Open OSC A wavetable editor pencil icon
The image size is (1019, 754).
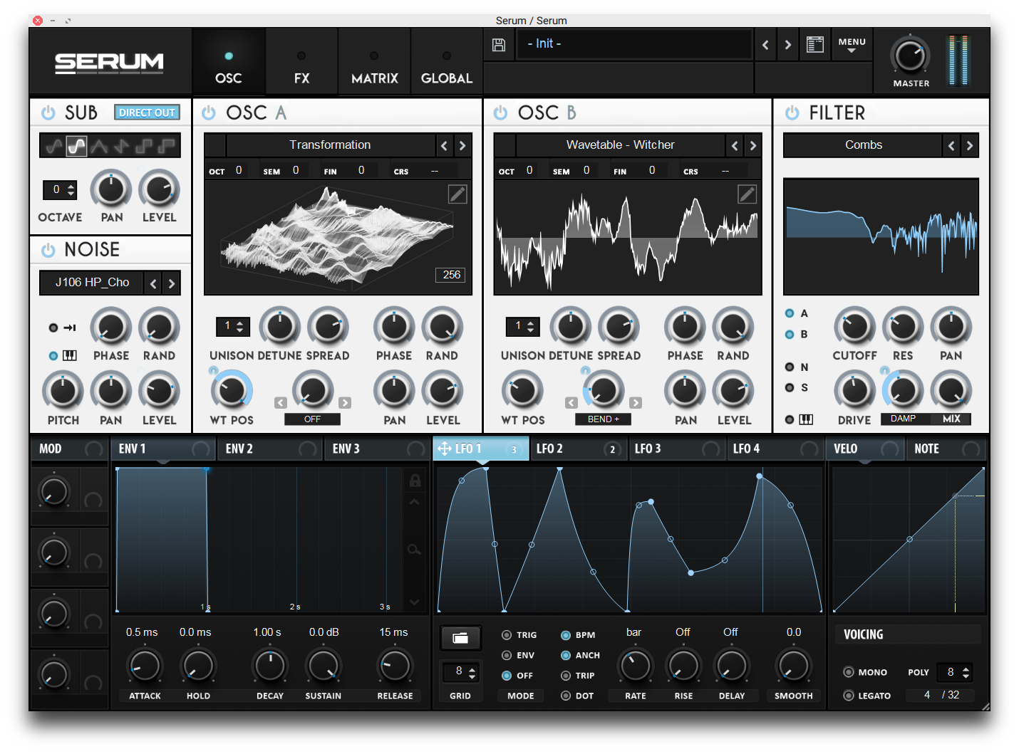pyautogui.click(x=457, y=194)
